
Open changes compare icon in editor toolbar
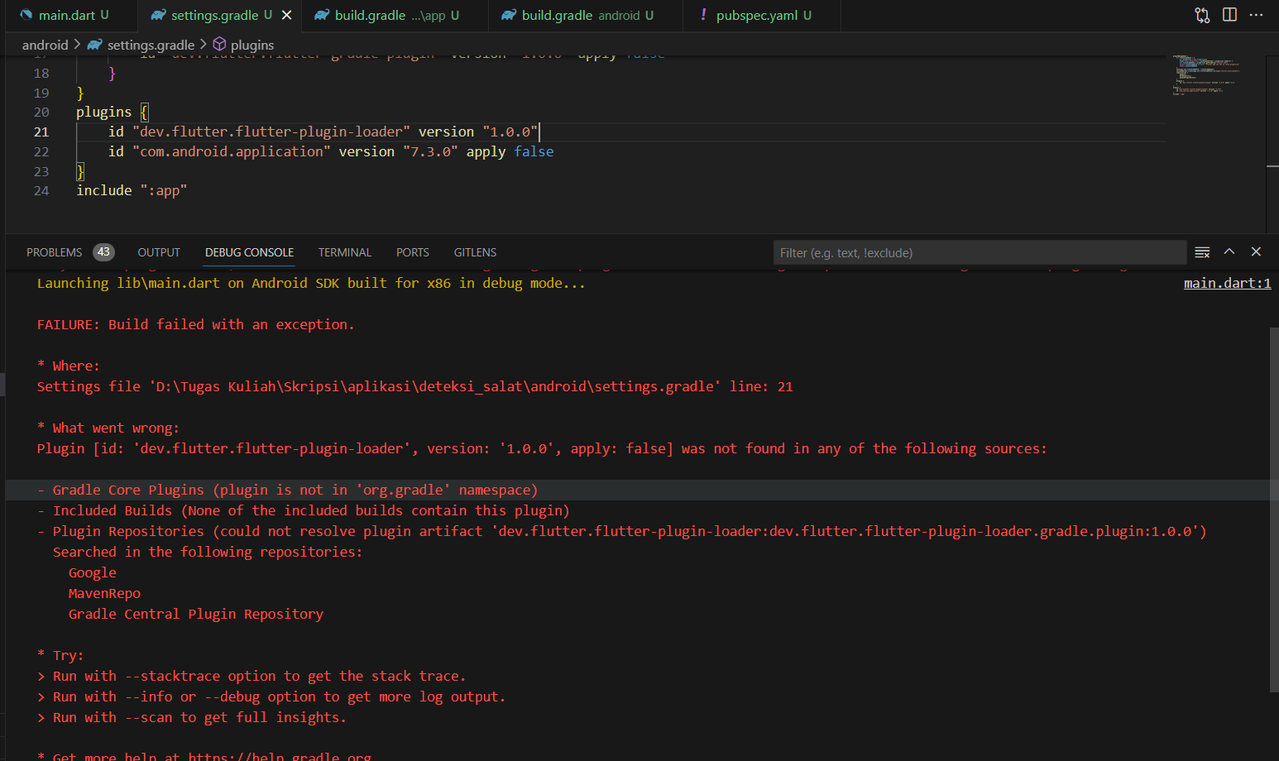[x=1202, y=15]
